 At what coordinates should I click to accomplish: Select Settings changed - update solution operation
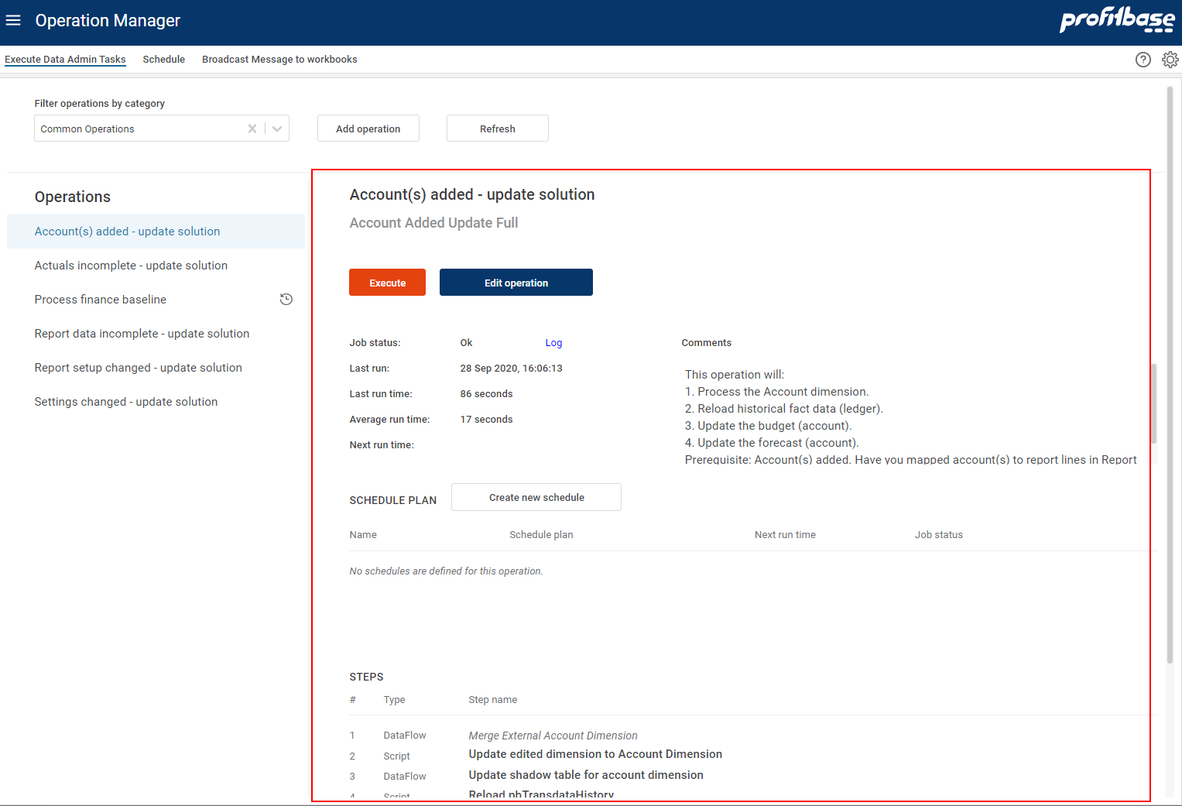click(126, 402)
